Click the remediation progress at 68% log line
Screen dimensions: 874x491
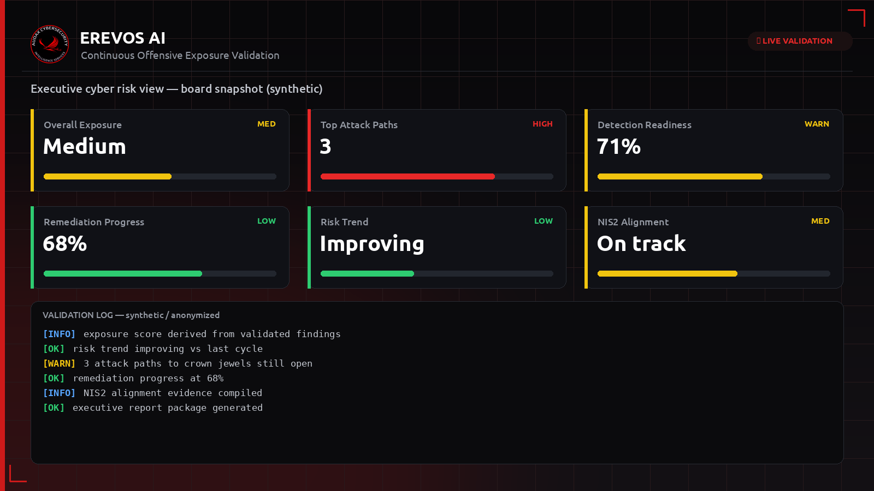pos(133,378)
